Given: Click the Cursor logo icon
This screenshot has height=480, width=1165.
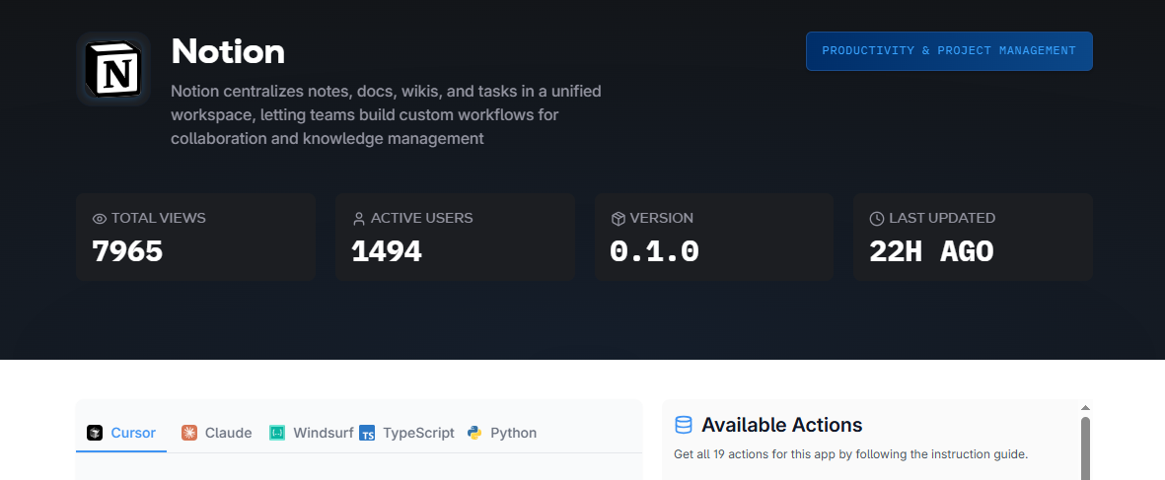Looking at the screenshot, I should pyautogui.click(x=95, y=433).
